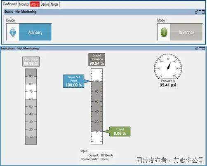Click the blue Advisory device status button
The height and width of the screenshot is (166, 207).
pyautogui.click(x=35, y=32)
